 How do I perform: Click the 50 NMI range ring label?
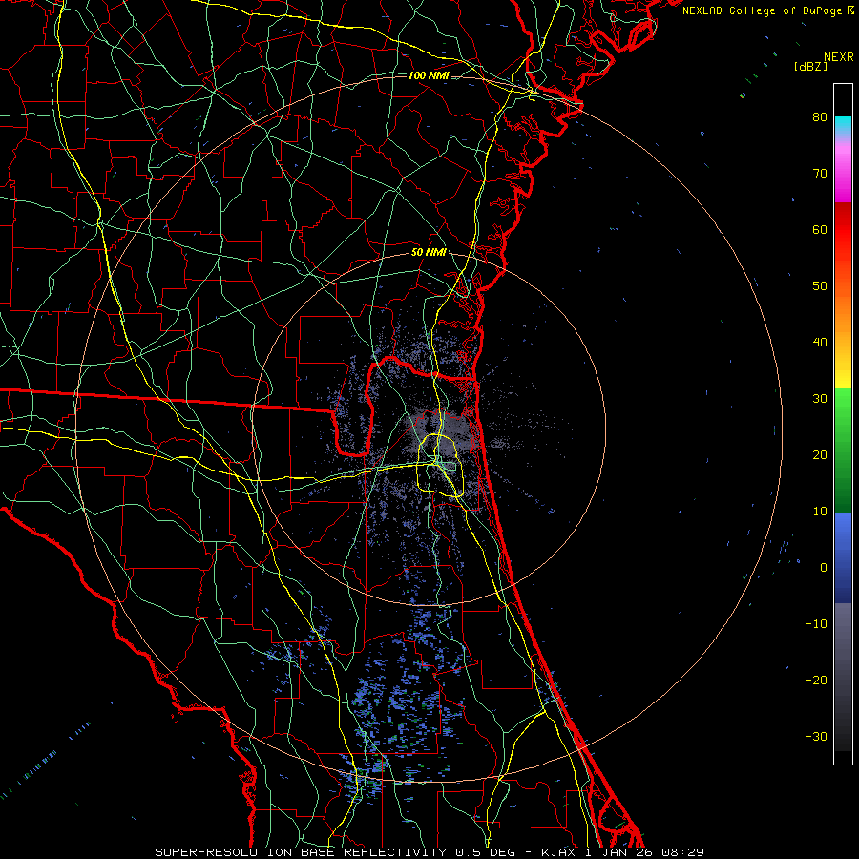[429, 253]
